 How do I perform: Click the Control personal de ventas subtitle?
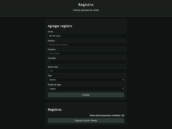pyautogui.click(x=86, y=10)
